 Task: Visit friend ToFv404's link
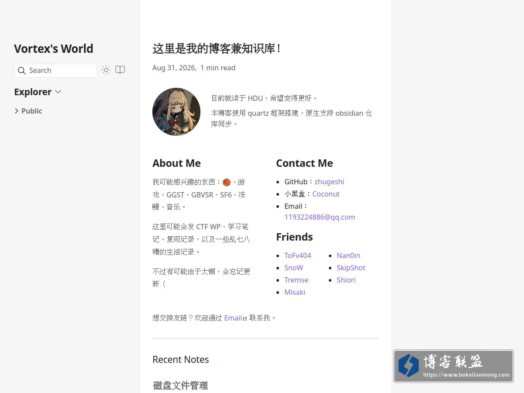pos(298,255)
